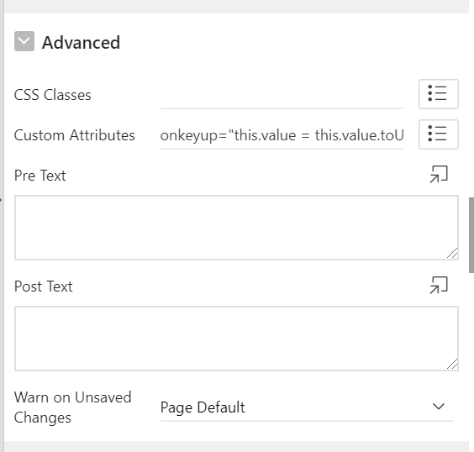Click the Warn on Unsaved Changes label

tap(73, 407)
